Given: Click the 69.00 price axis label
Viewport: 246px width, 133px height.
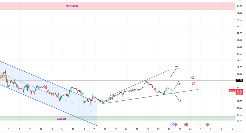Looking at the screenshot, I should [x=239, y=54].
